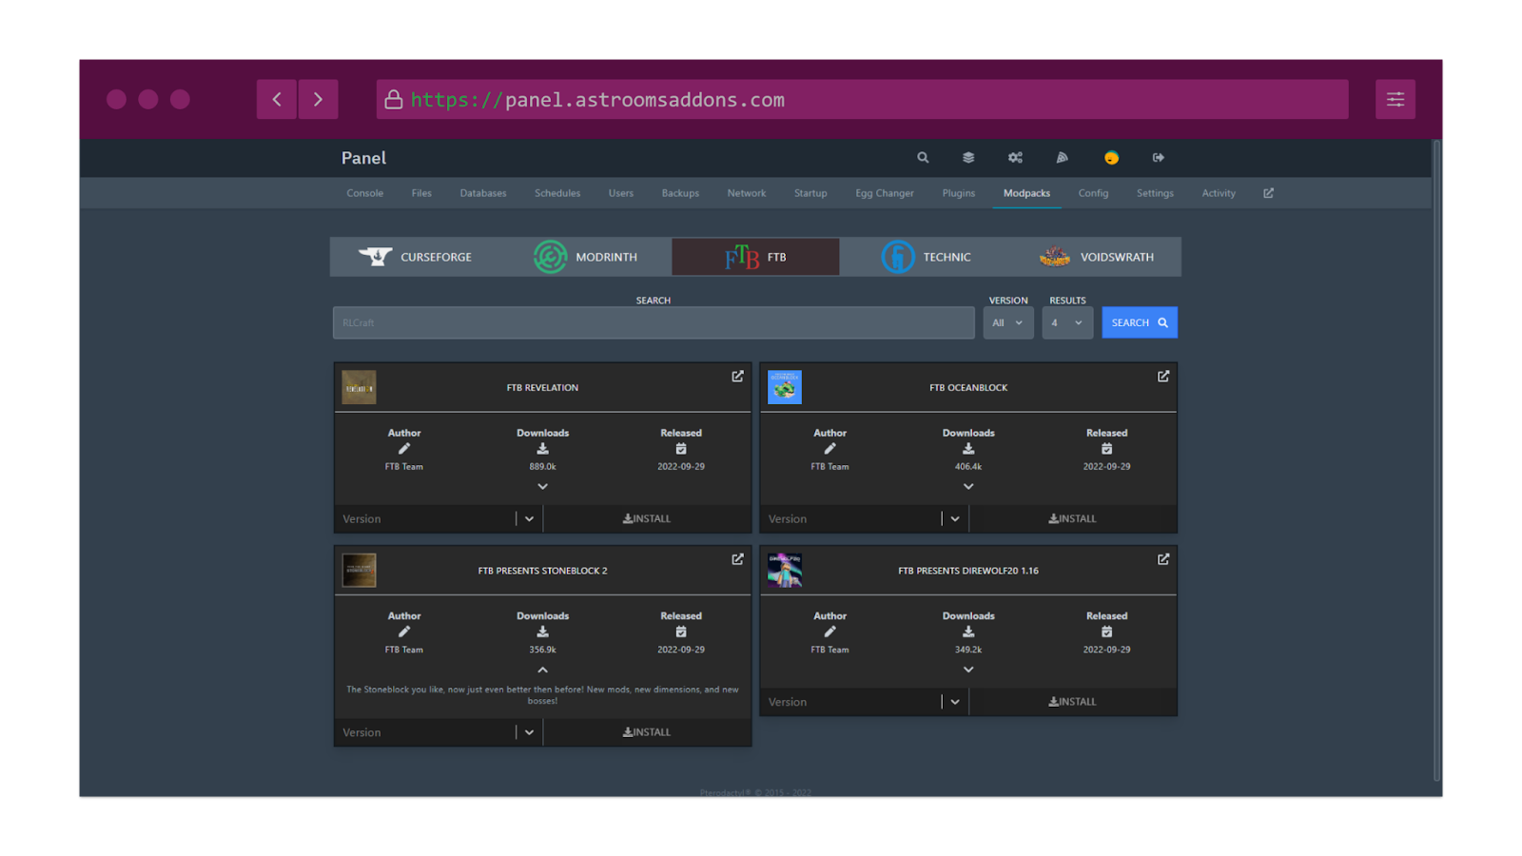Click the search magnifier icon in Panel header

[x=923, y=158]
